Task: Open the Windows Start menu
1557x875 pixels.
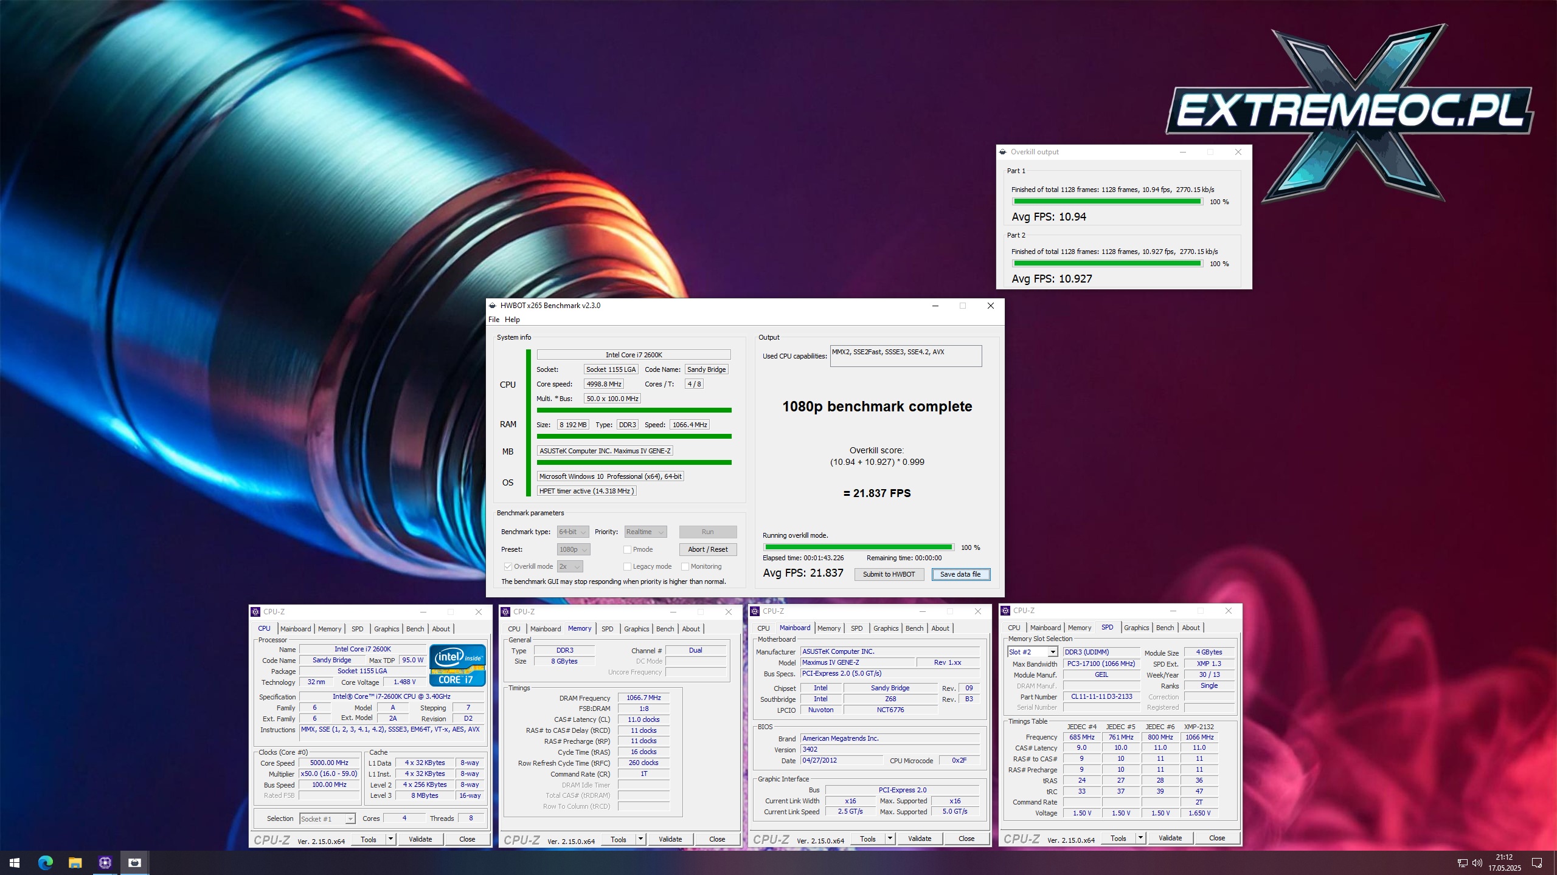Action: (x=15, y=862)
